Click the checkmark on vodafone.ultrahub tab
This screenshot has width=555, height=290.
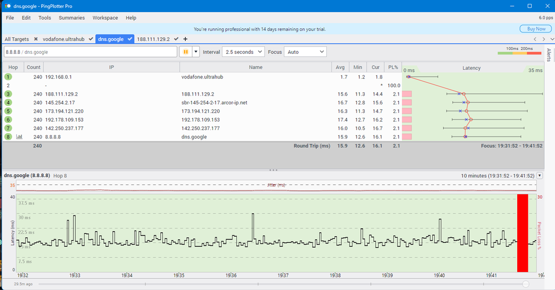(91, 39)
